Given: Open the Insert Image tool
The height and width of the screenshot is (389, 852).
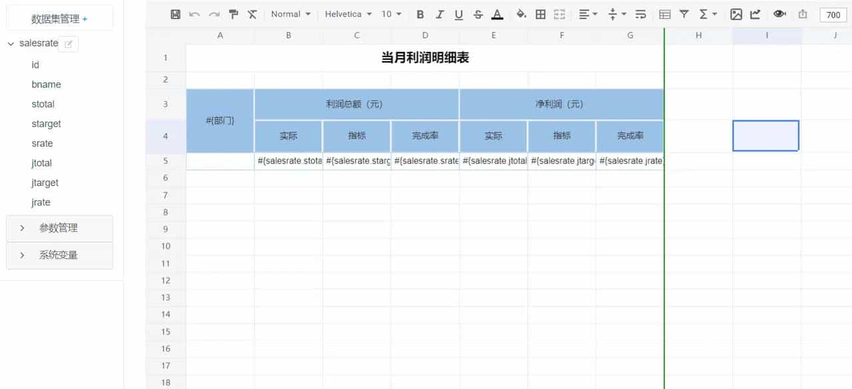Looking at the screenshot, I should [x=736, y=13].
